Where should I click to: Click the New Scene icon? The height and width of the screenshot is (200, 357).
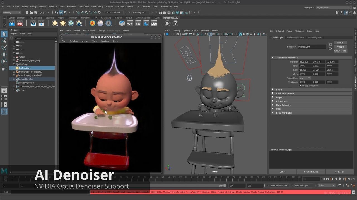[27, 12]
